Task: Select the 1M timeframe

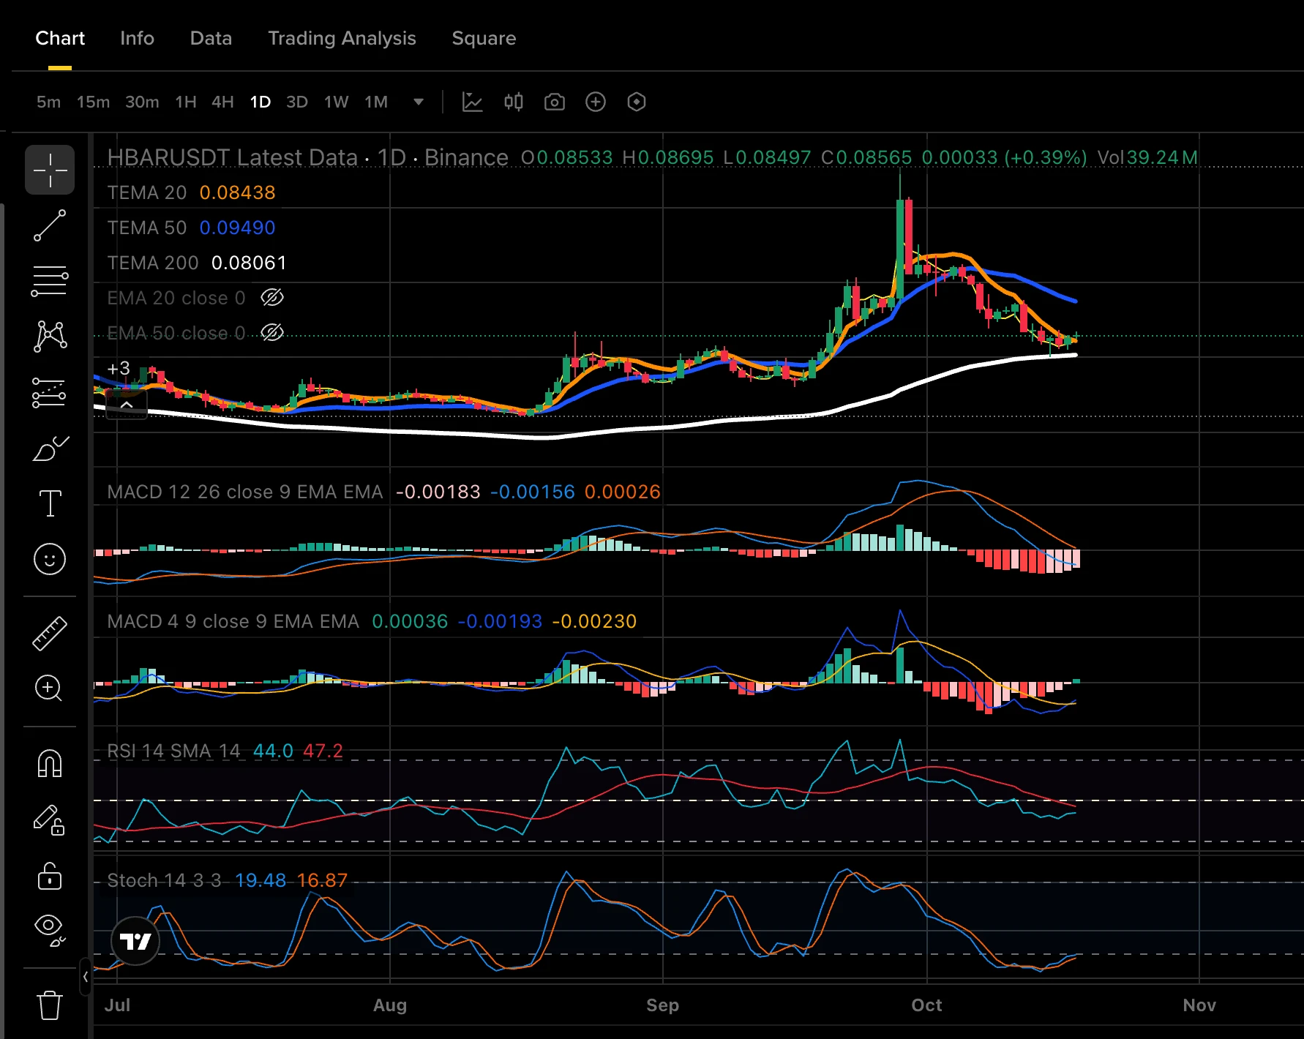Action: (376, 102)
